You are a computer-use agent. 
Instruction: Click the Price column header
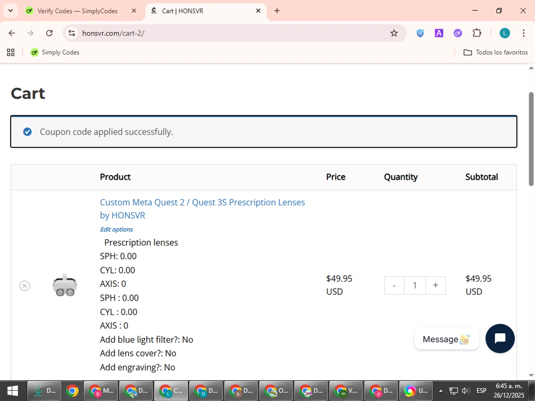[x=336, y=177]
